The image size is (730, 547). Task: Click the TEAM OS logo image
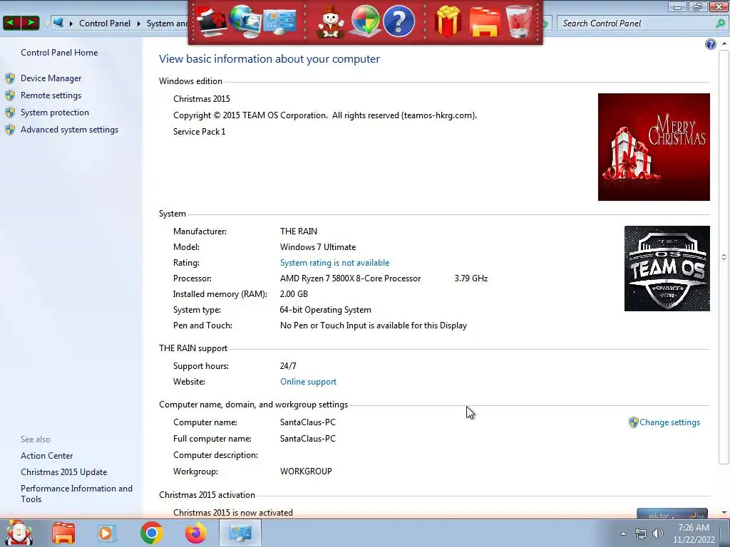(x=667, y=269)
